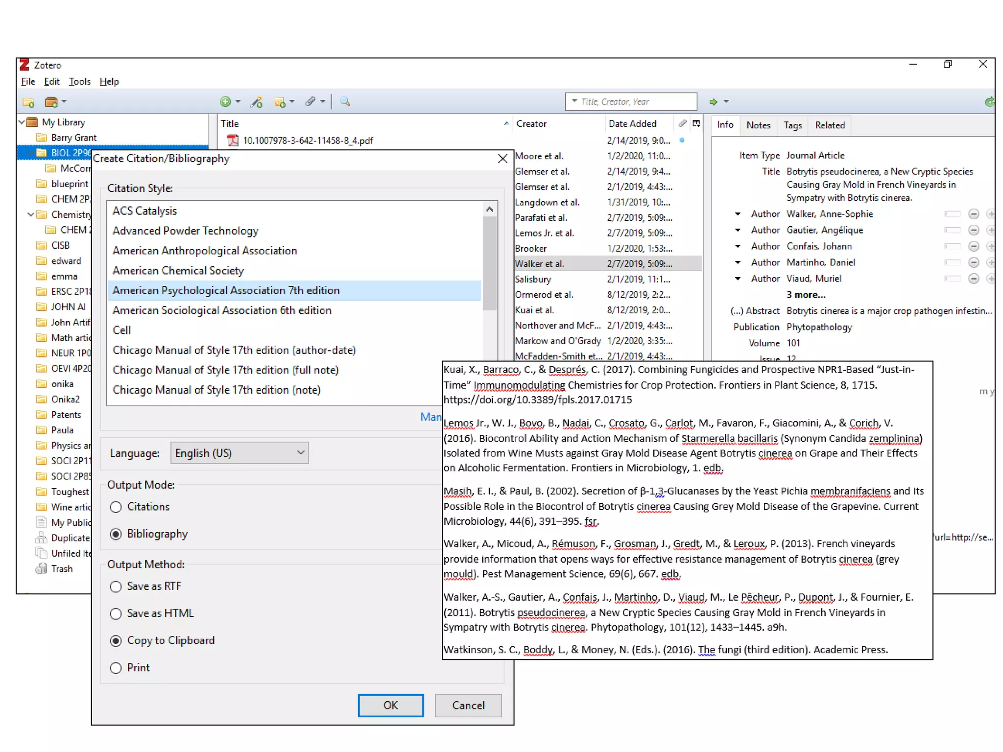
Task: Click the citation style list scrollbar
Action: coord(489,264)
